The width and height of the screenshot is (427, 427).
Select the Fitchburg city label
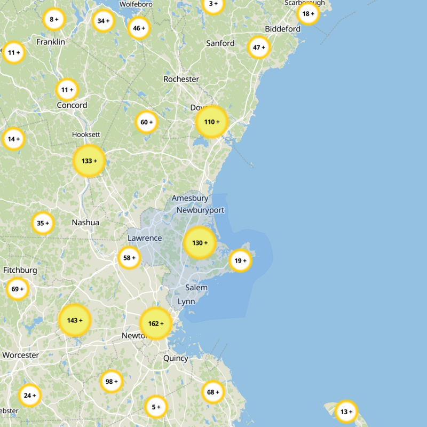(x=20, y=270)
